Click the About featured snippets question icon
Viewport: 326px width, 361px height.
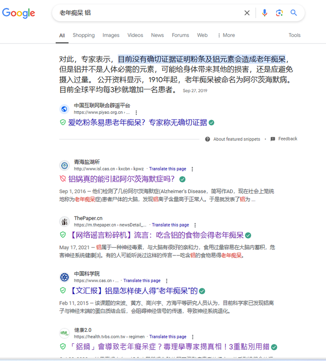[x=207, y=139]
